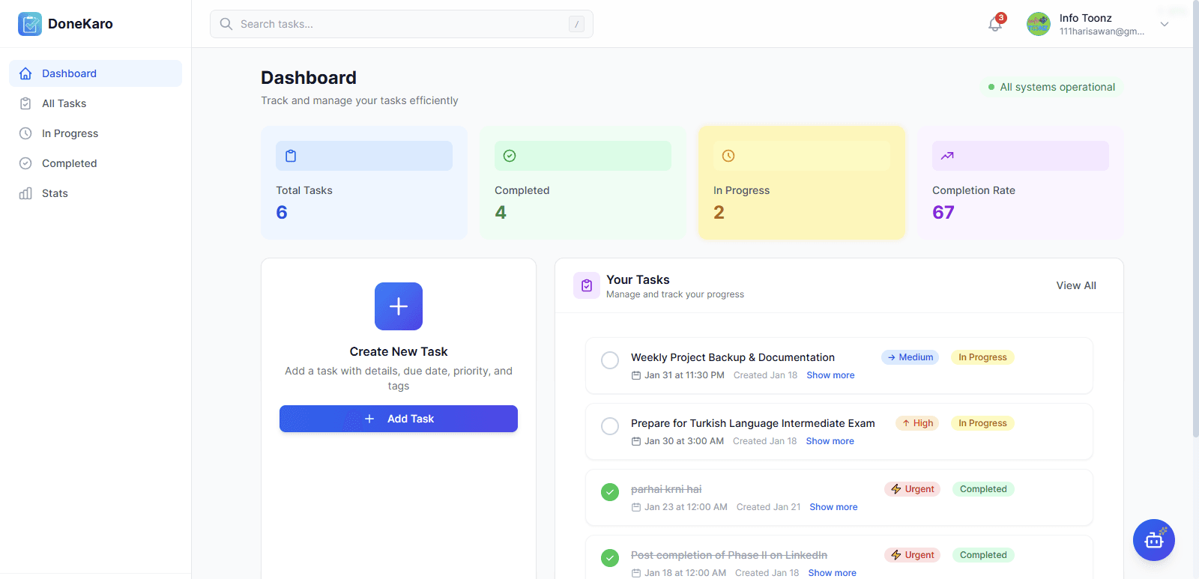Click the DoneKaro brand name
The height and width of the screenshot is (579, 1199).
click(80, 24)
